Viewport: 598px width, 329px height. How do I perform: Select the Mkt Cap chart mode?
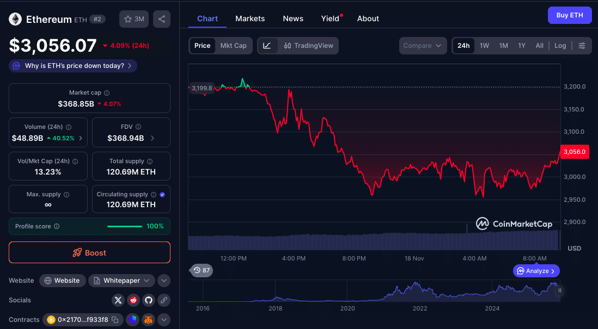[234, 46]
